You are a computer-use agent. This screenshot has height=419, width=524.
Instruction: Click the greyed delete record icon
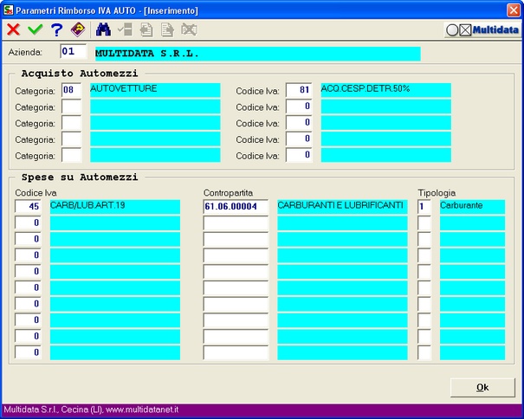coord(188,29)
